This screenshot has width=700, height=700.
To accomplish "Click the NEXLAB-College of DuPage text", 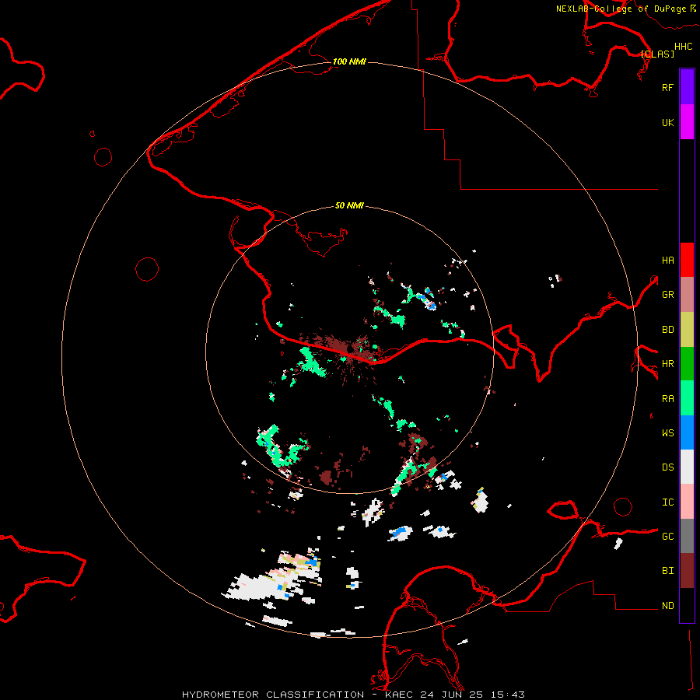I will (621, 9).
